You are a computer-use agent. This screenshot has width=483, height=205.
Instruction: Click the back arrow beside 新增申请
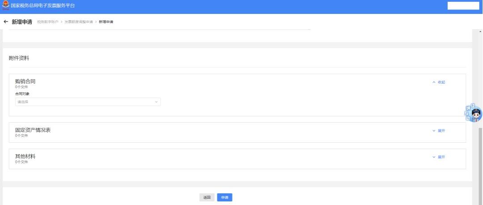pos(6,22)
